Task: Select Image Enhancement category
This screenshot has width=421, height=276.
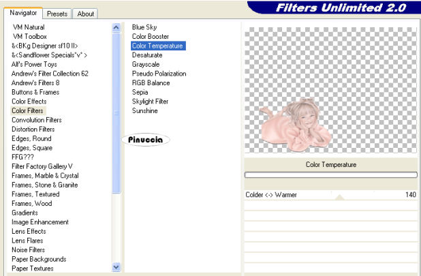Action: tap(40, 222)
